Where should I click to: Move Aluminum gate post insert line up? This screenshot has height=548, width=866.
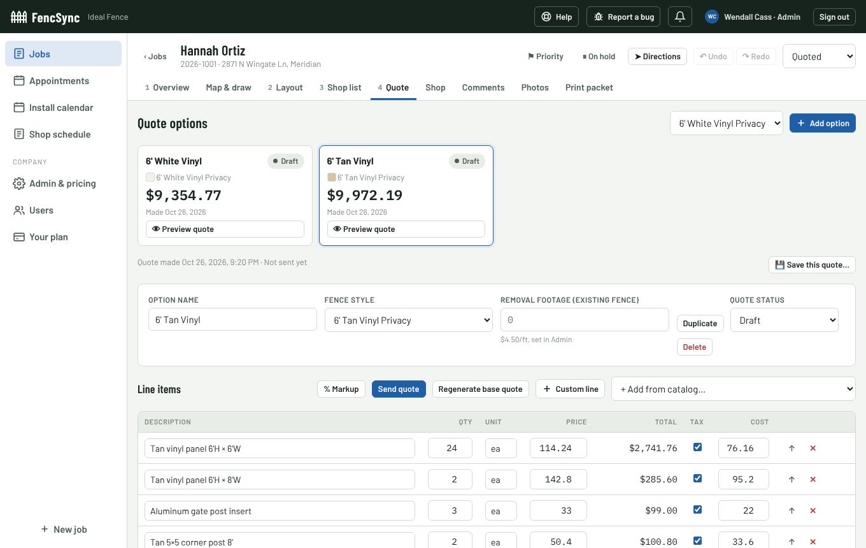pyautogui.click(x=791, y=510)
